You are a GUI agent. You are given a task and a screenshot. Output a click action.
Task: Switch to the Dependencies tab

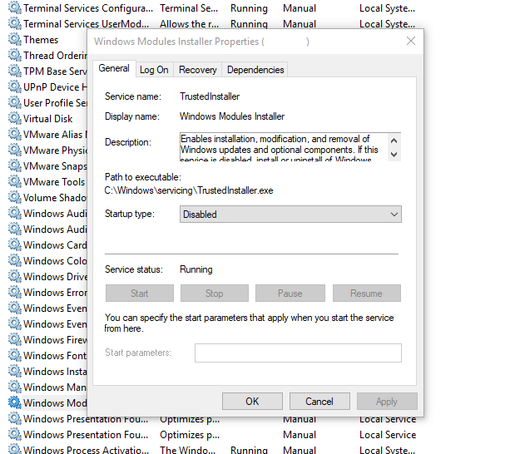pos(255,70)
